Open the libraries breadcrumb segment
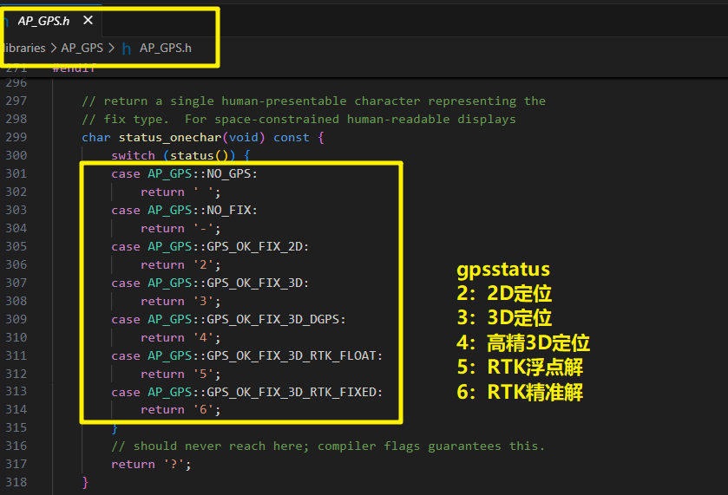 23,49
